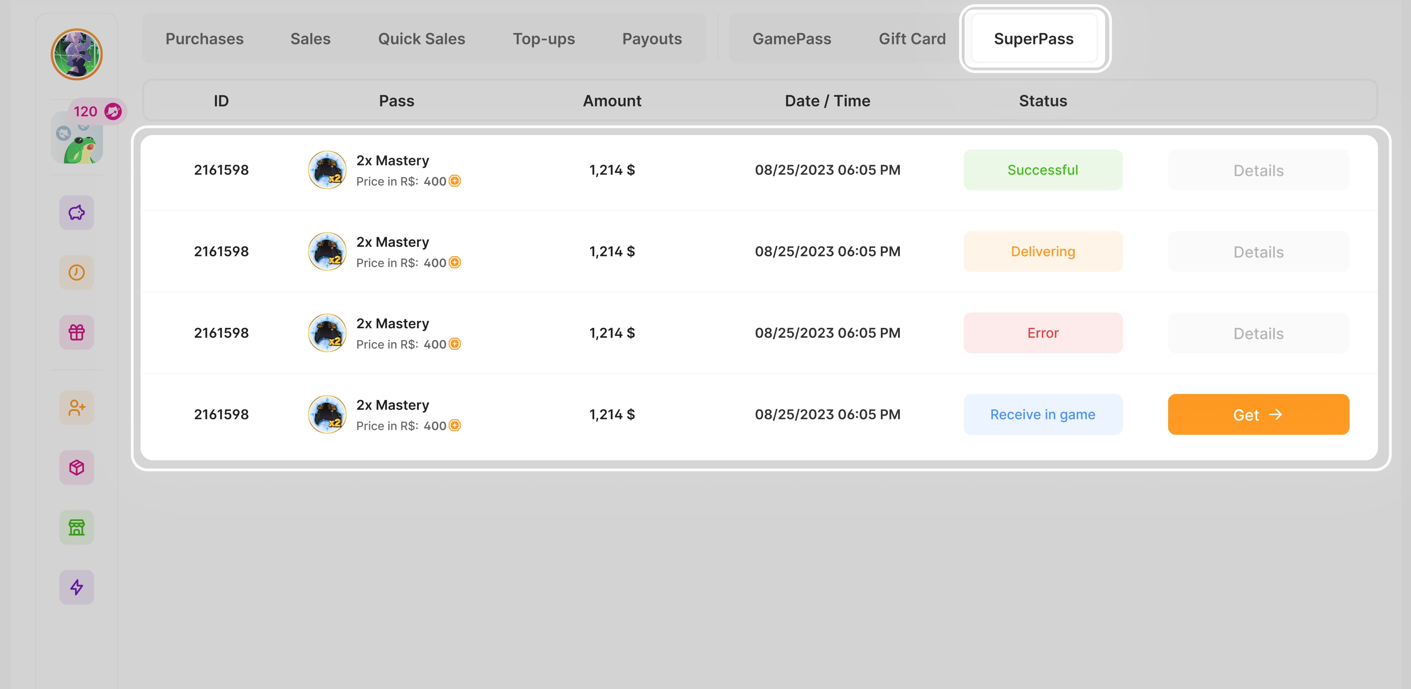Click the orange clock history icon
The width and height of the screenshot is (1411, 689).
(77, 272)
